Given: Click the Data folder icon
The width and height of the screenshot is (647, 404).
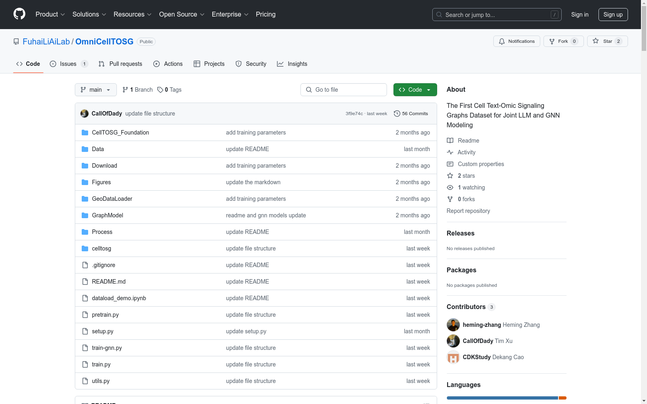Looking at the screenshot, I should click(85, 149).
